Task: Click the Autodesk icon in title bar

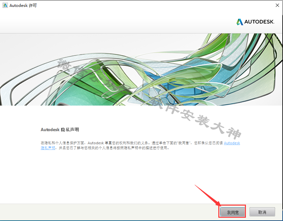Action: pyautogui.click(x=5, y=5)
